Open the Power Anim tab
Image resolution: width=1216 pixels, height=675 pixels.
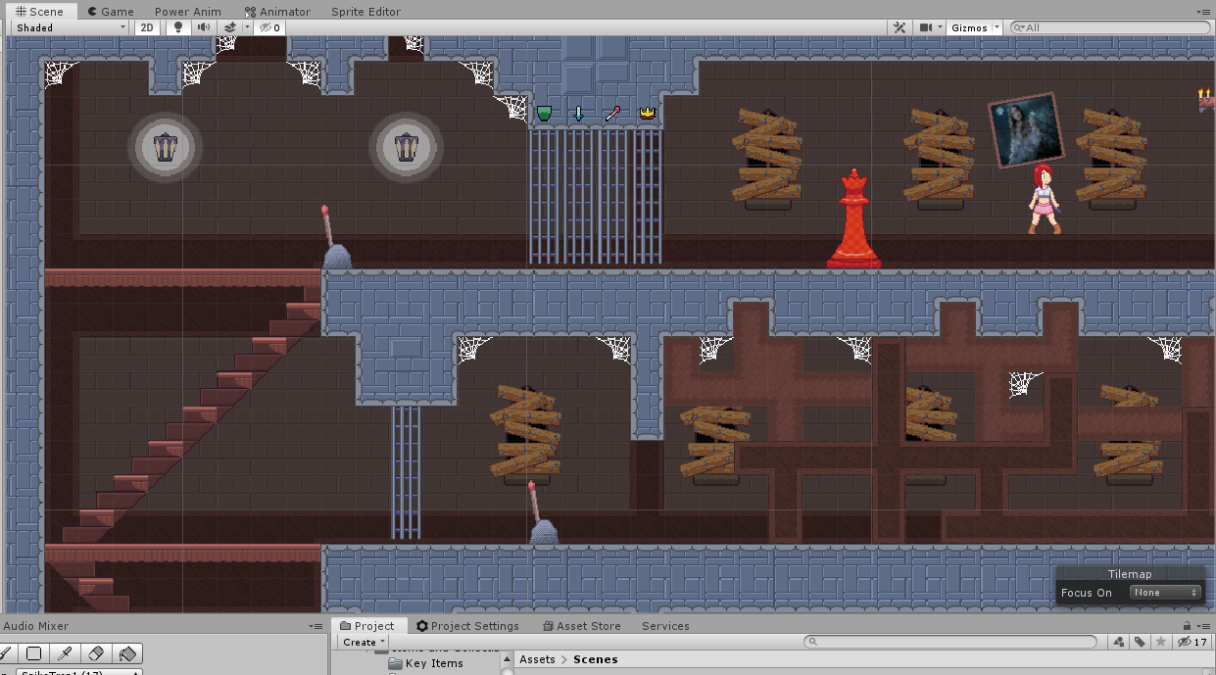[187, 12]
